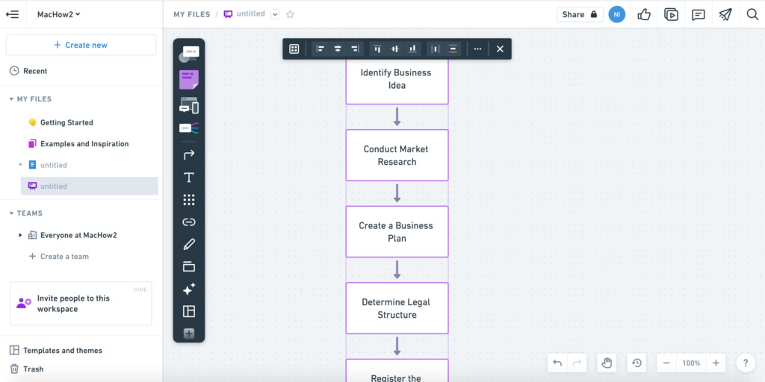Open the comments panel icon
The height and width of the screenshot is (382, 765).
click(x=699, y=15)
